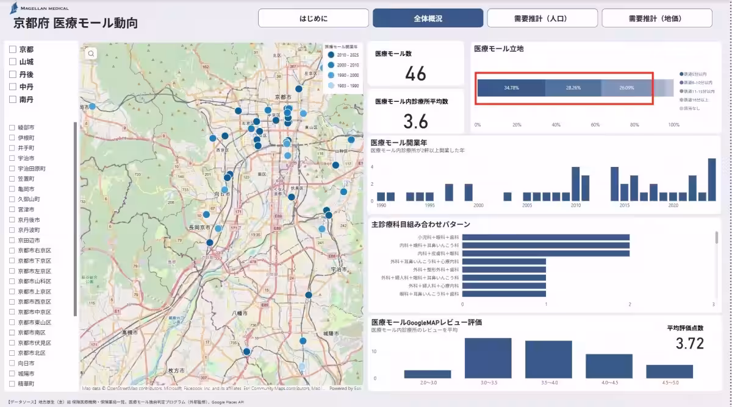
Task: Open the はじめに tab
Action: click(314, 18)
